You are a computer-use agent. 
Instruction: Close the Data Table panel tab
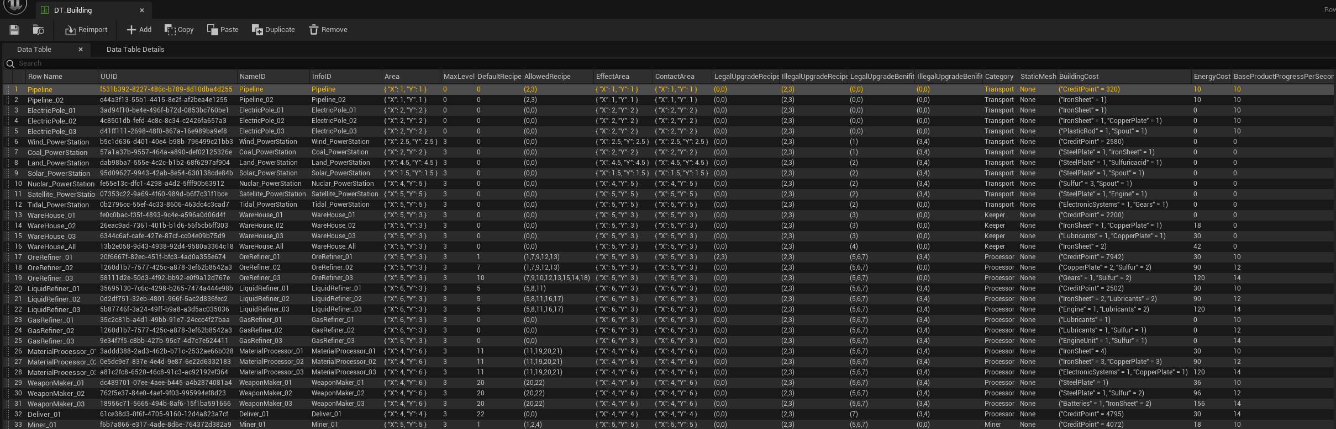[x=81, y=50]
